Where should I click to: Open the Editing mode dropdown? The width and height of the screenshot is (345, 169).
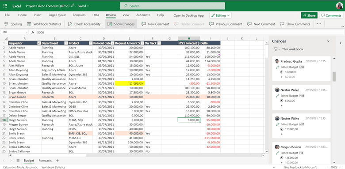[x=220, y=15]
